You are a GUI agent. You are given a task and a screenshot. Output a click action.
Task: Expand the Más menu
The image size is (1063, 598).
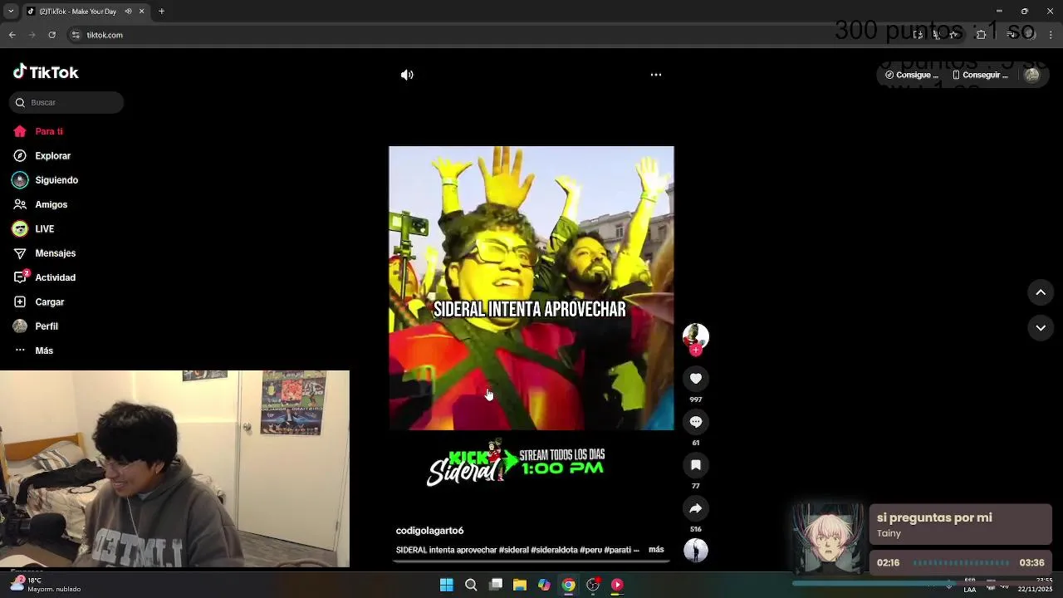pos(33,350)
